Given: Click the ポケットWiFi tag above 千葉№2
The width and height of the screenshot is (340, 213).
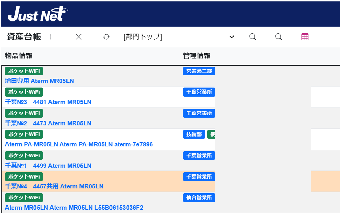Looking at the screenshot, I should [x=24, y=113].
